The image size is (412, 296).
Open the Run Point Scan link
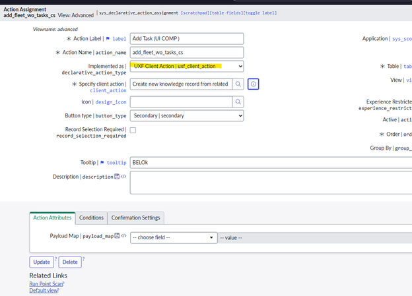click(47, 284)
